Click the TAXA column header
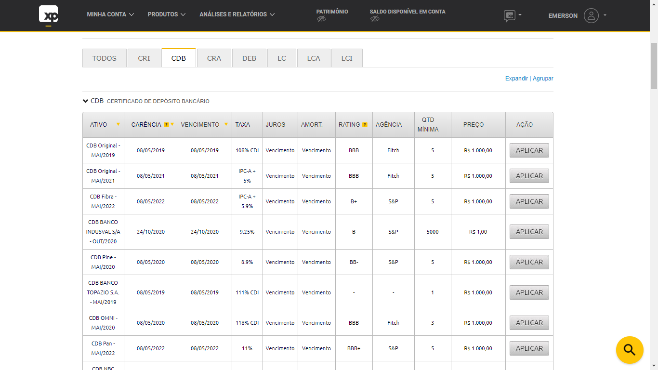This screenshot has width=658, height=370. pos(247,125)
